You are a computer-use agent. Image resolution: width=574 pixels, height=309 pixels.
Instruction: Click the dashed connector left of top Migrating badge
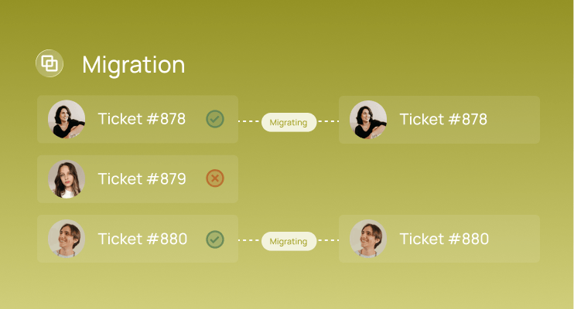tap(250, 121)
